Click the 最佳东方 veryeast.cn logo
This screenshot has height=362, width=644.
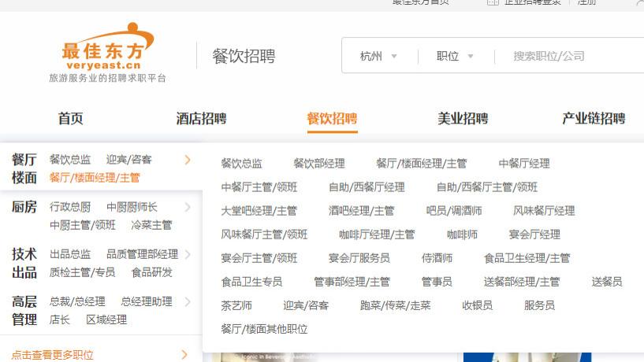coord(108,53)
